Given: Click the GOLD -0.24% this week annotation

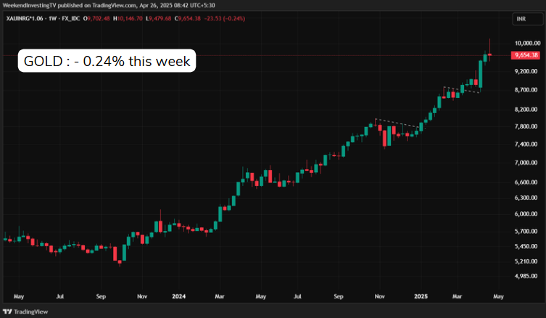Looking at the screenshot, I should [x=107, y=62].
